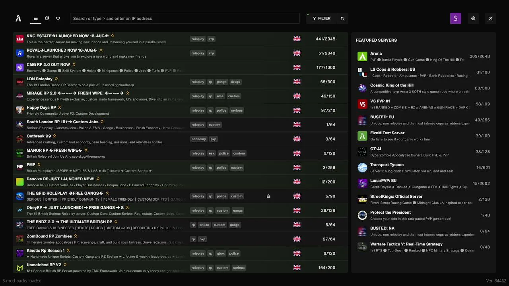Focus the server search input field
The image size is (509, 286).
coord(185,18)
